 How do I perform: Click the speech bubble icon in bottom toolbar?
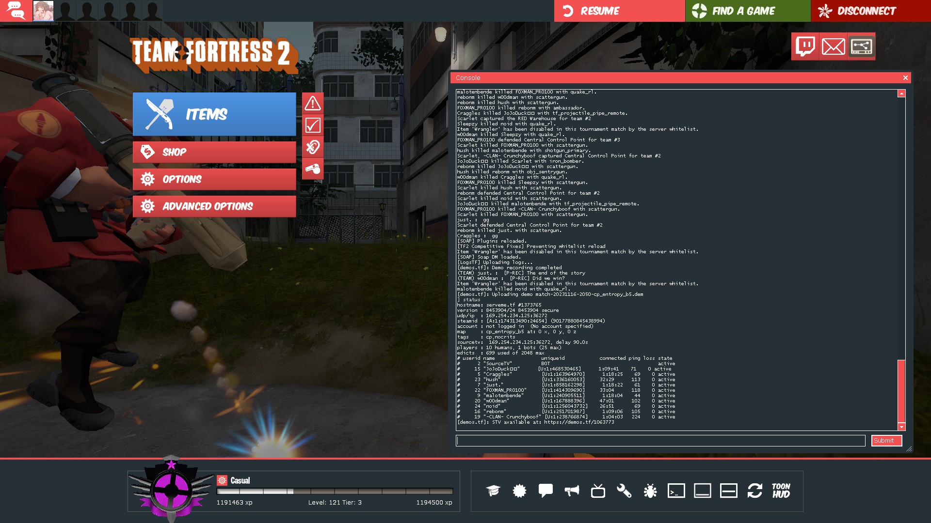(x=546, y=491)
